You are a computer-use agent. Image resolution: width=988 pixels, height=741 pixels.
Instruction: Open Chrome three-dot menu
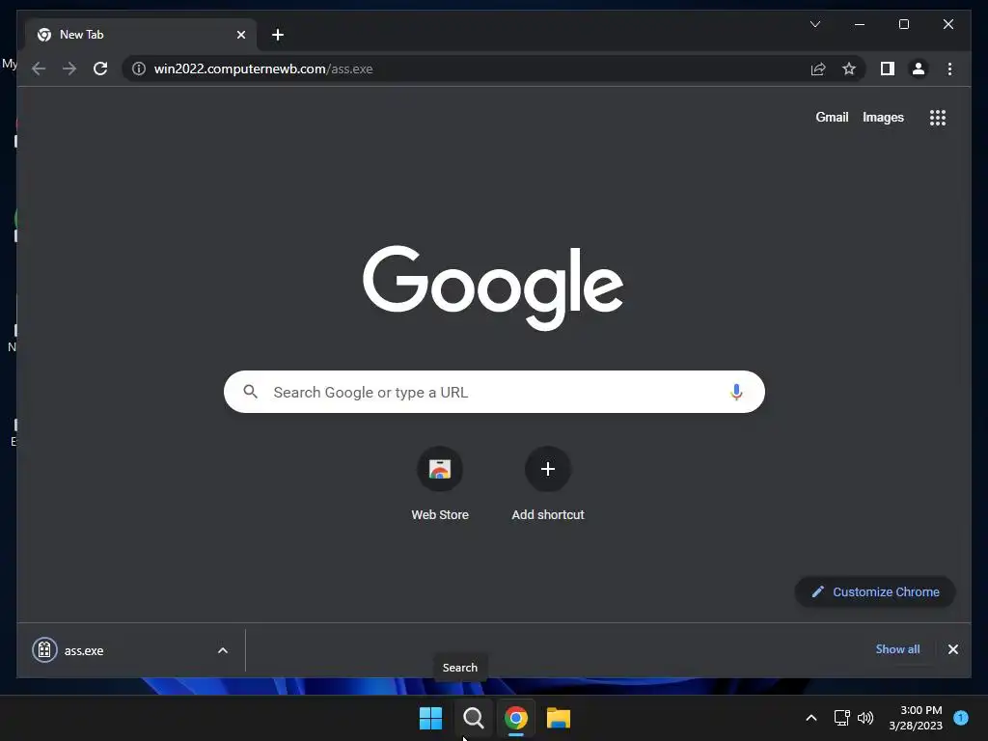[949, 69]
